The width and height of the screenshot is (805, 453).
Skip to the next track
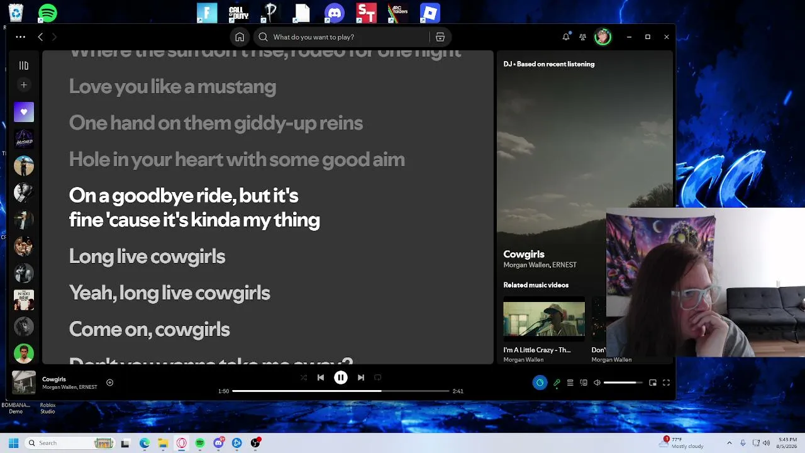[x=361, y=377]
